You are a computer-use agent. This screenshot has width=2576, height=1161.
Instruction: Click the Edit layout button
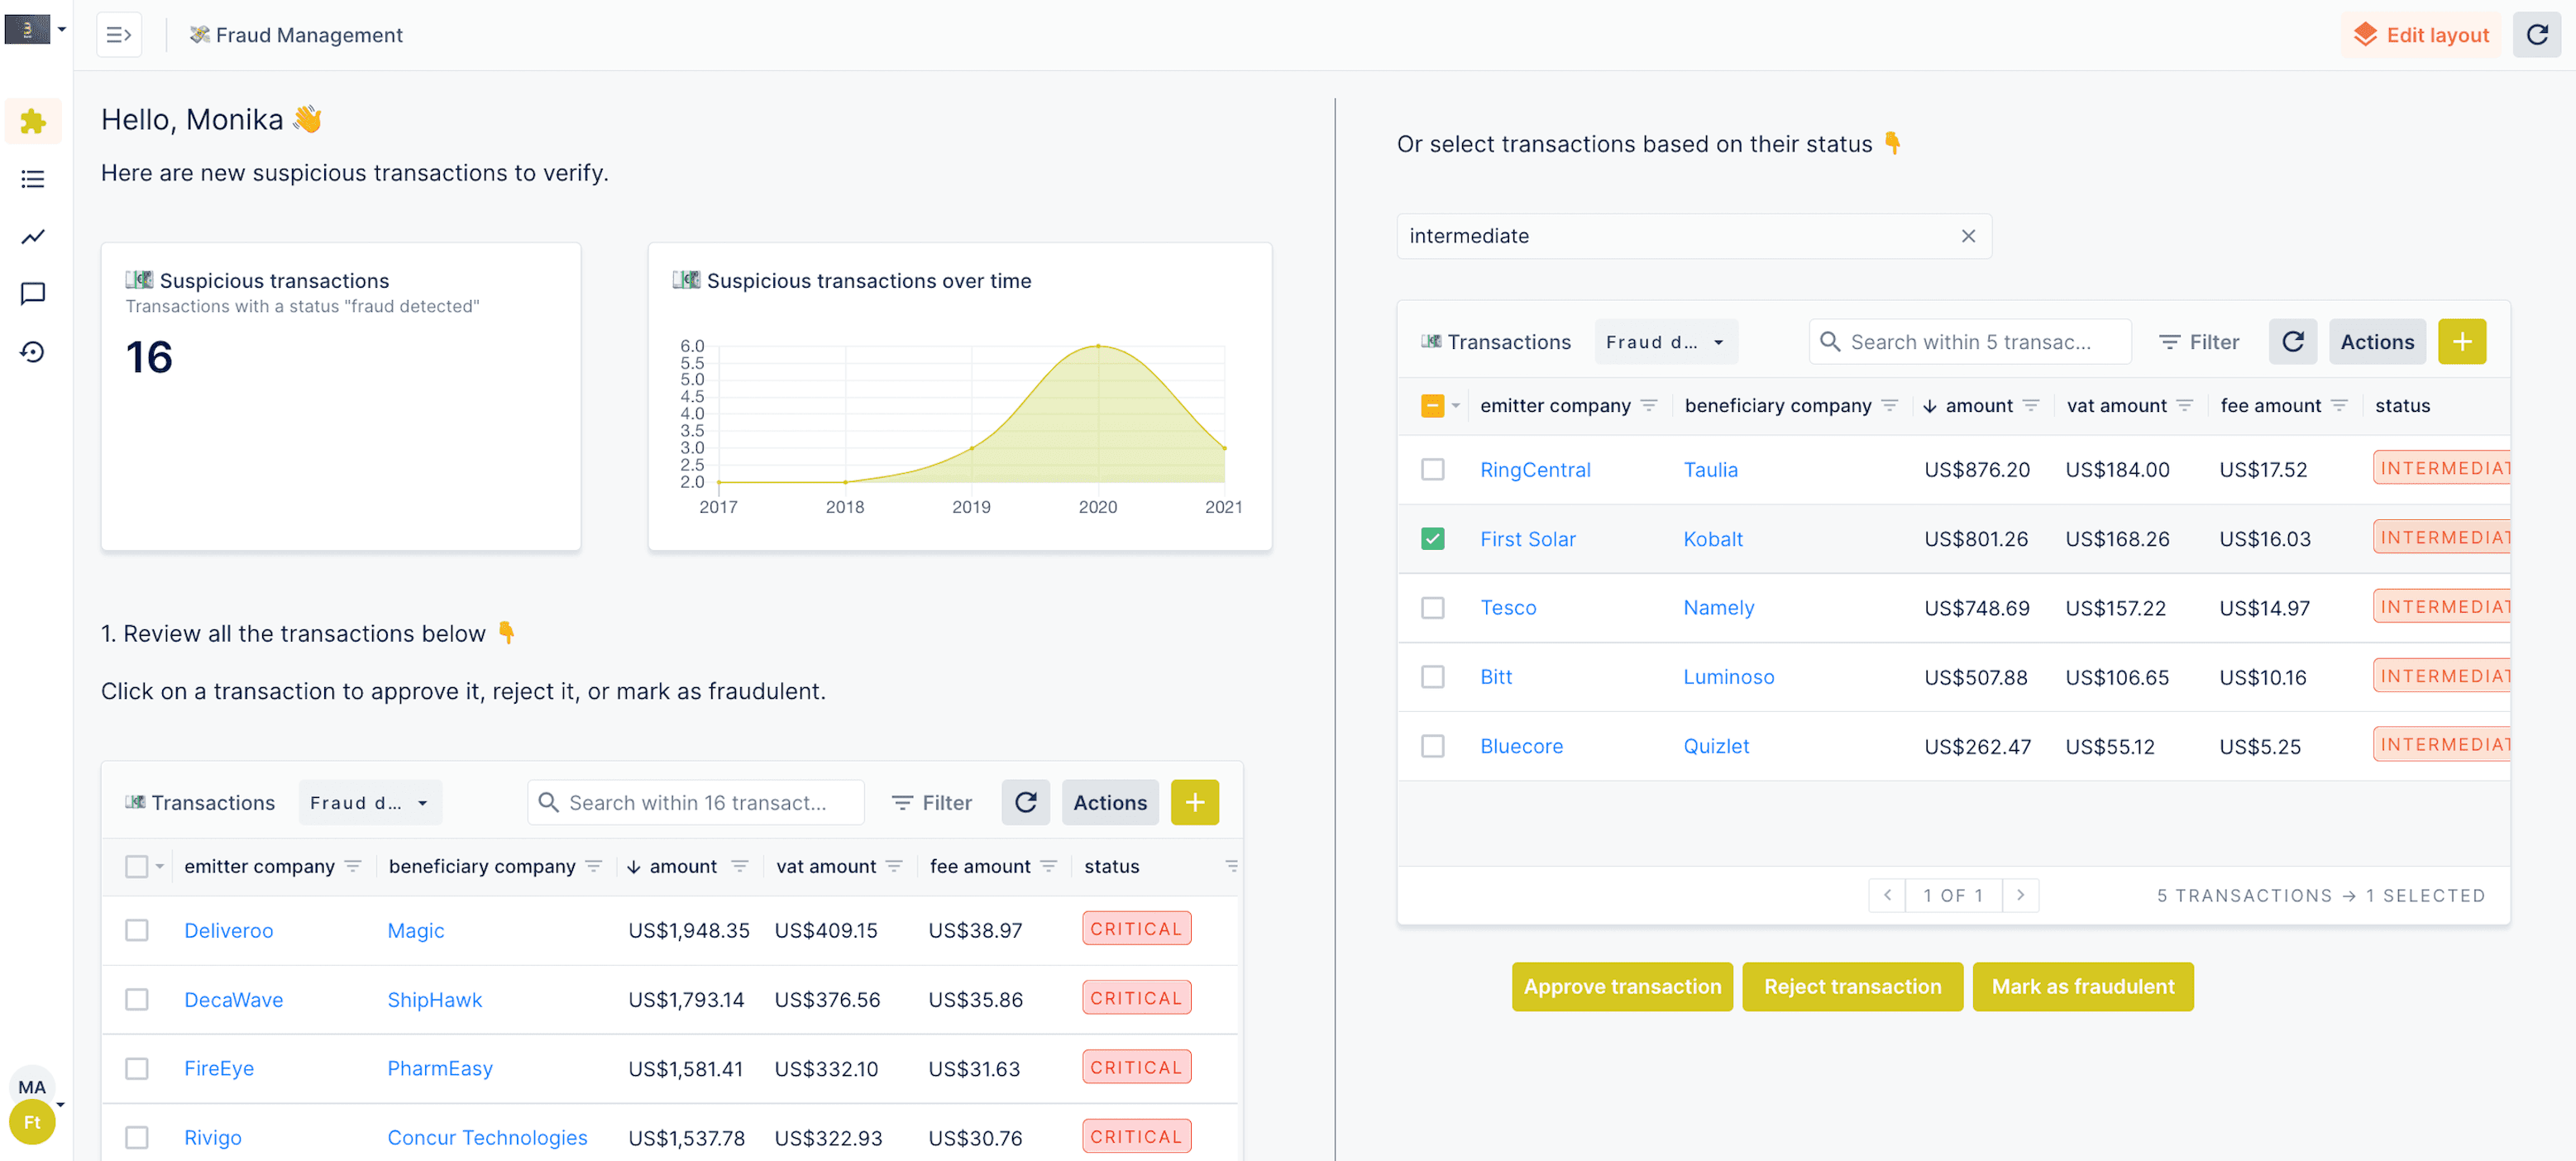pos(2421,35)
